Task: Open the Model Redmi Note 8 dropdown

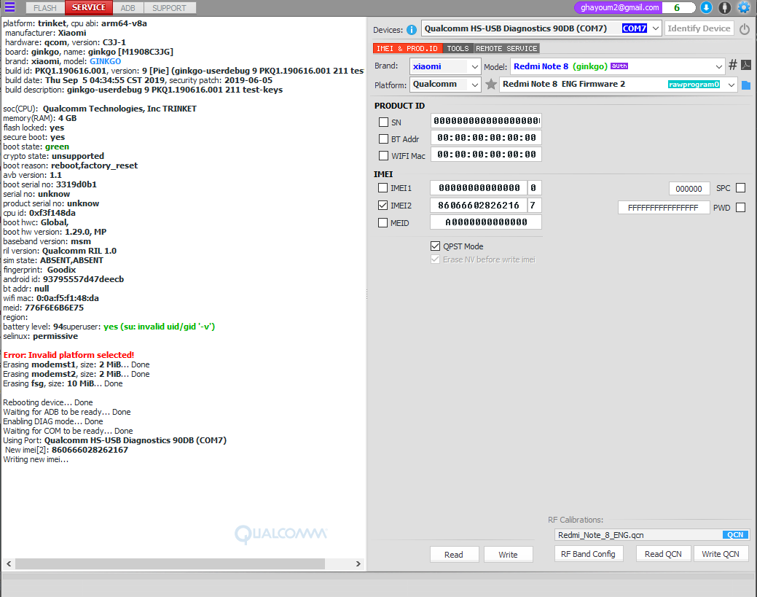Action: [x=718, y=66]
